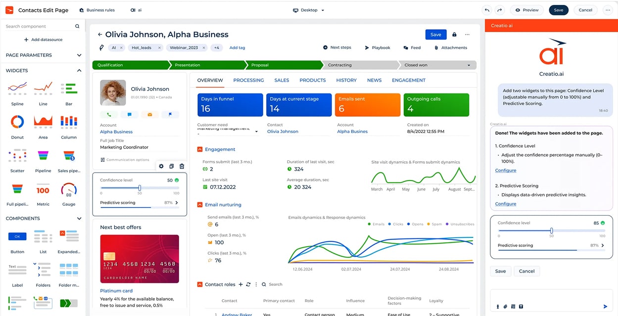Duplicate the widget with the copy icon
The width and height of the screenshot is (618, 316).
click(x=171, y=166)
